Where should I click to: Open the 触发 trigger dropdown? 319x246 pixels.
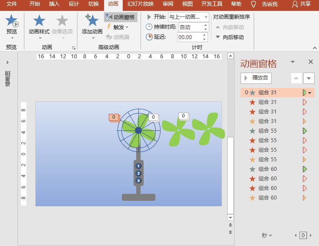pyautogui.click(x=118, y=27)
